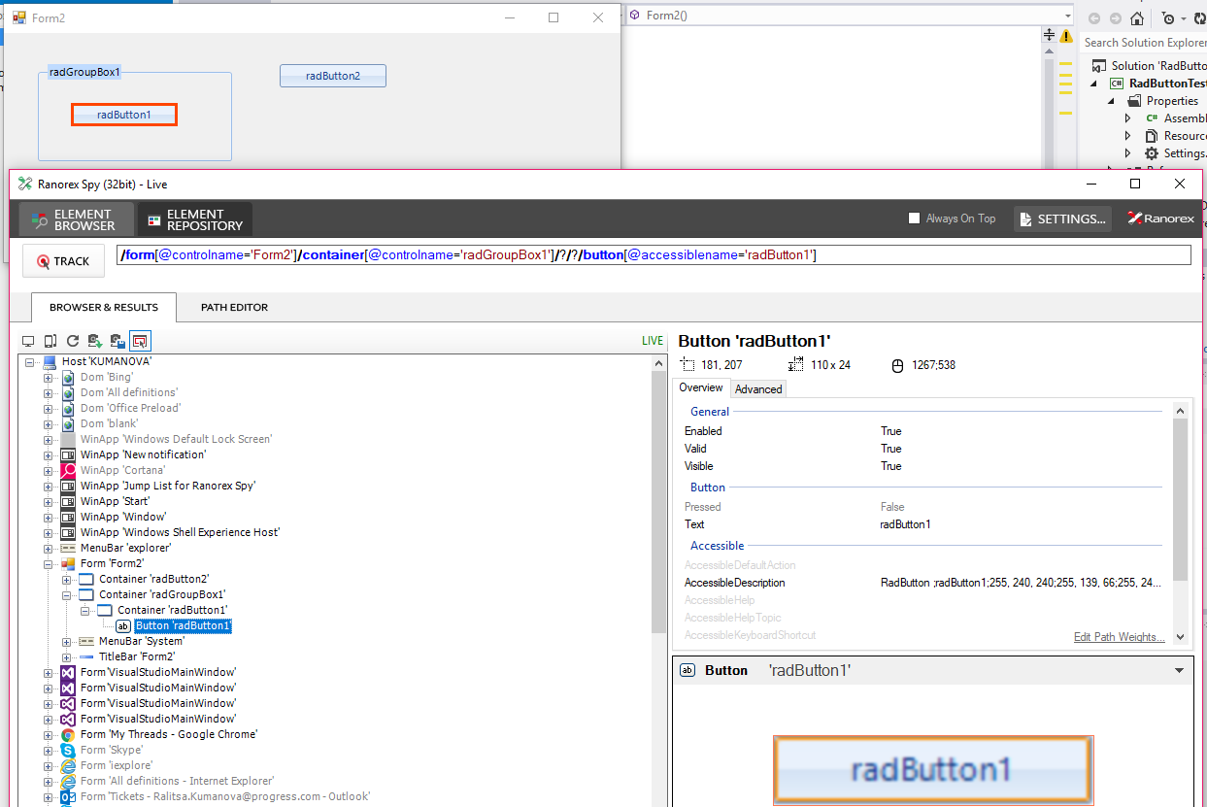Screen dimensions: 1207x807
Task: Click the Ranorex Spy title bar icon
Action: (25, 184)
